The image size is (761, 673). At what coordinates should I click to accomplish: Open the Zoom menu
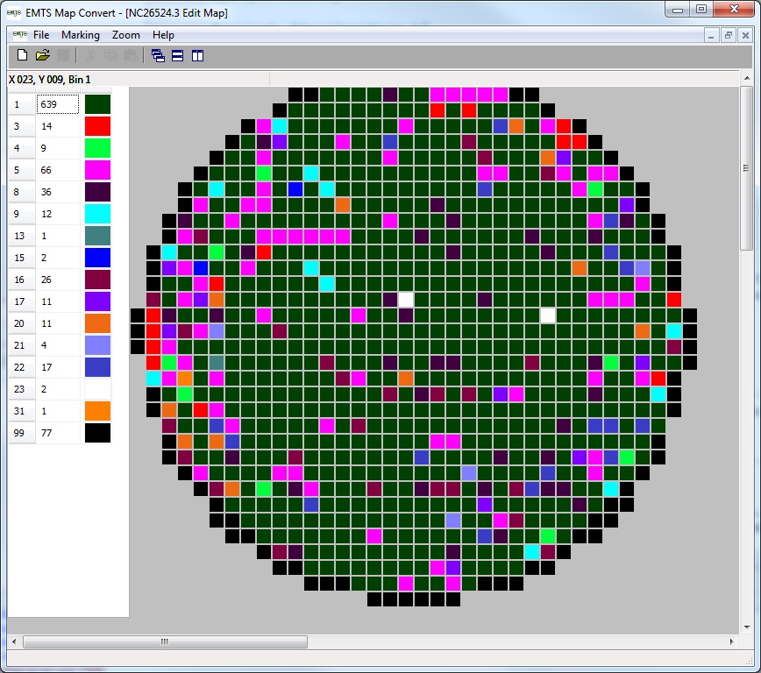coord(126,35)
